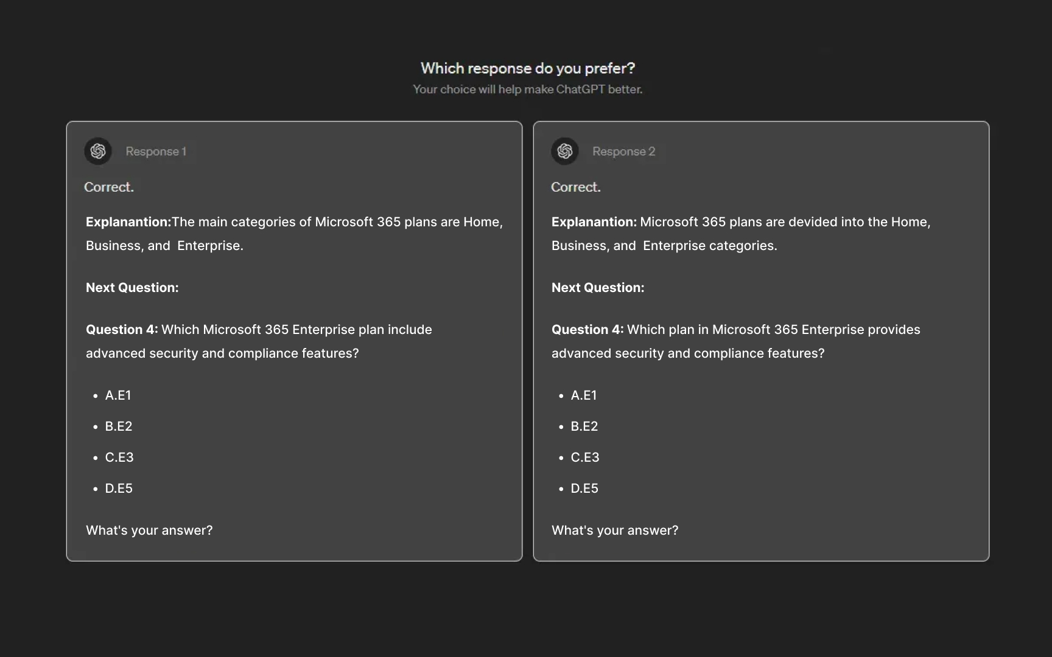Click 'Correct.' in Response 2
The height and width of the screenshot is (657, 1052).
point(576,187)
